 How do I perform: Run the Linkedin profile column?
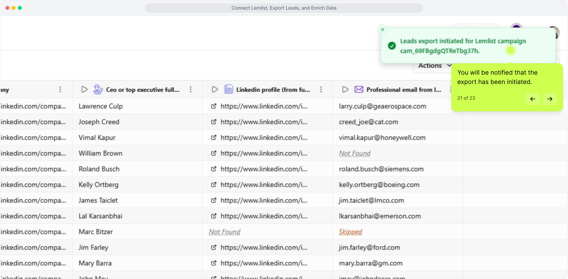(x=215, y=89)
